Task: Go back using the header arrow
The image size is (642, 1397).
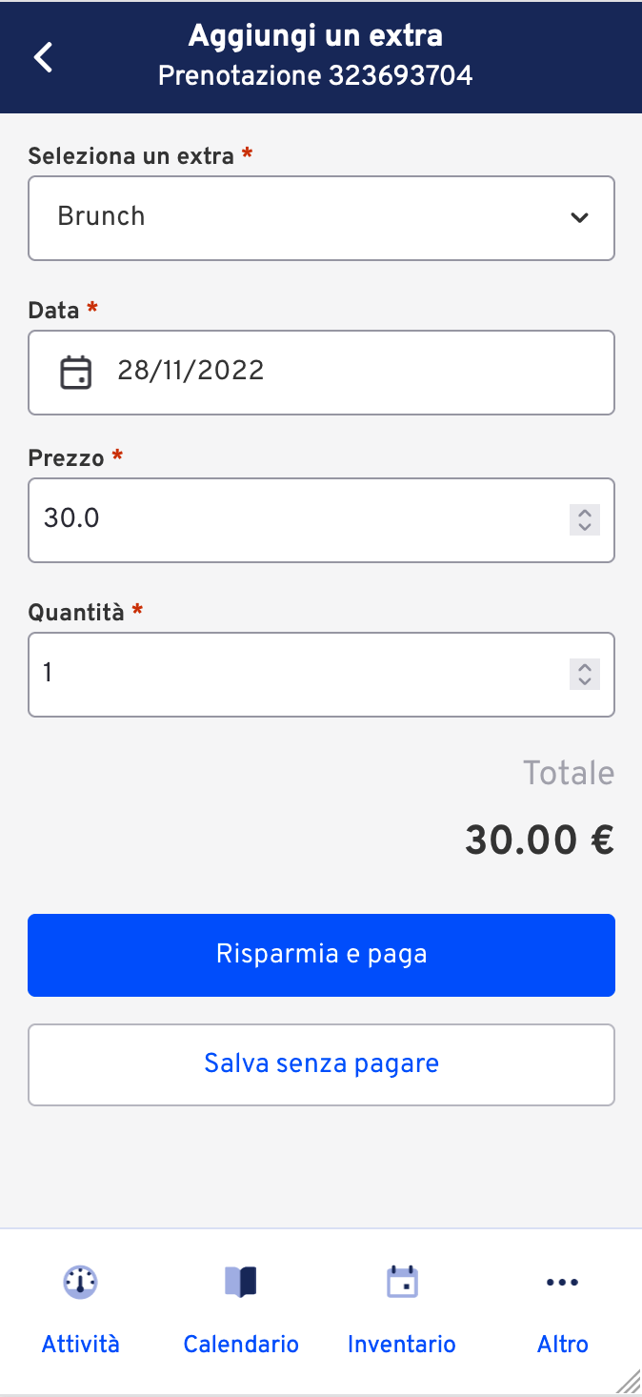Action: [43, 57]
